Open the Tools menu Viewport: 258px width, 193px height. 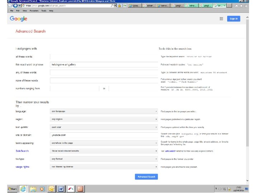[x=44, y=11]
